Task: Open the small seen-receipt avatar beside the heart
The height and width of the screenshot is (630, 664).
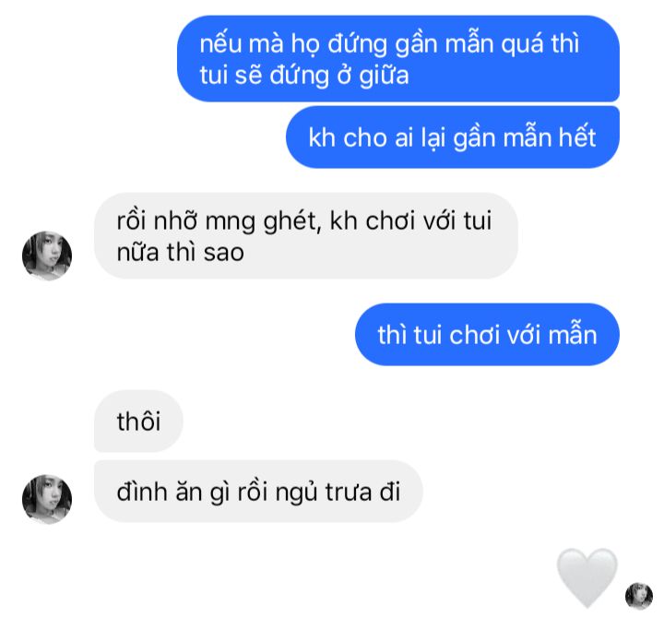Action: [639, 596]
